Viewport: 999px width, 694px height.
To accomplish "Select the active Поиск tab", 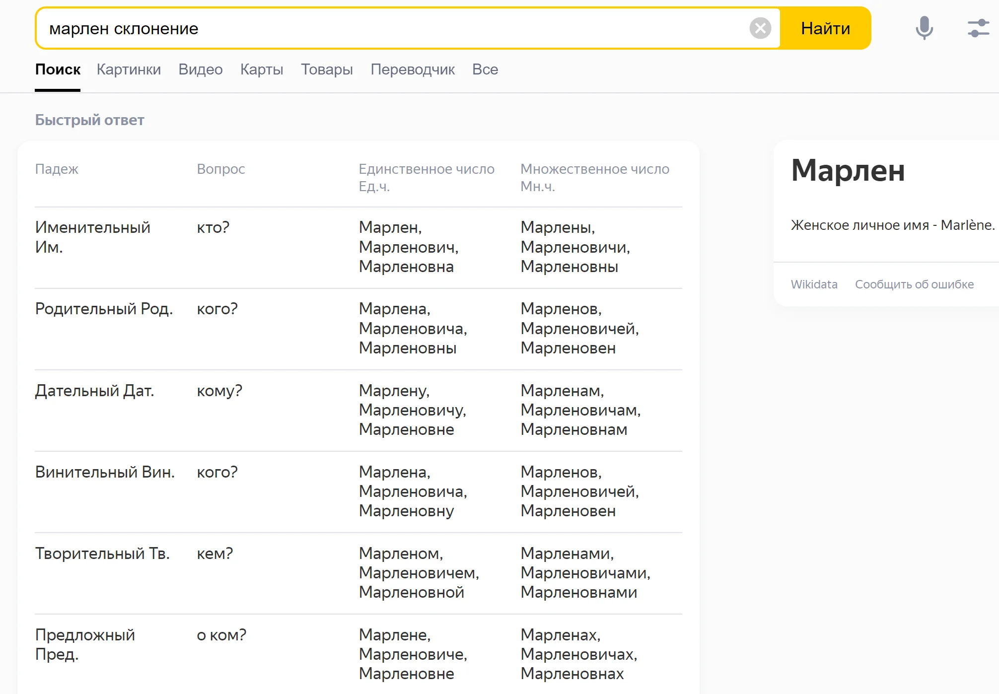I will point(58,69).
